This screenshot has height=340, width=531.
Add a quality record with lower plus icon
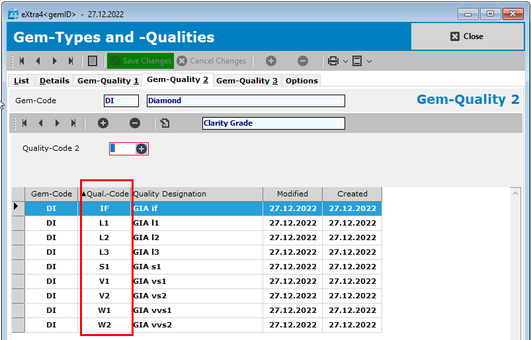tap(102, 123)
